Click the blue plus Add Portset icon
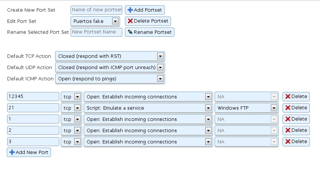This screenshot has height=169, width=320. (131, 10)
